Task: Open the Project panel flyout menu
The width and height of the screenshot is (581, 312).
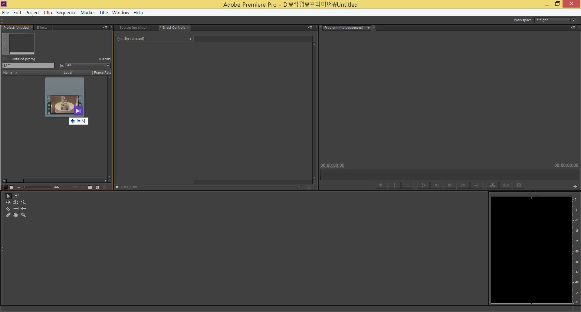Action: [105, 28]
